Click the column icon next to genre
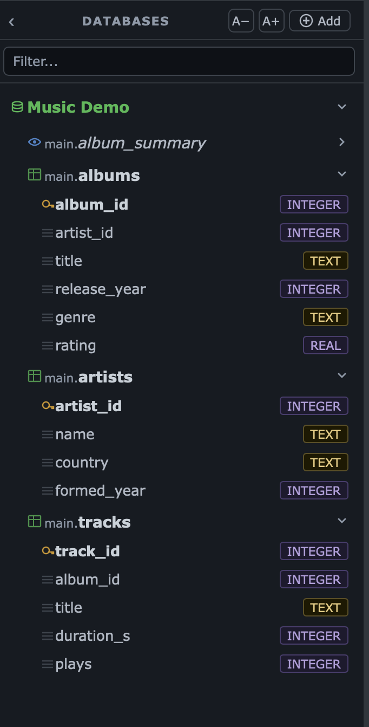The width and height of the screenshot is (369, 727). point(48,317)
